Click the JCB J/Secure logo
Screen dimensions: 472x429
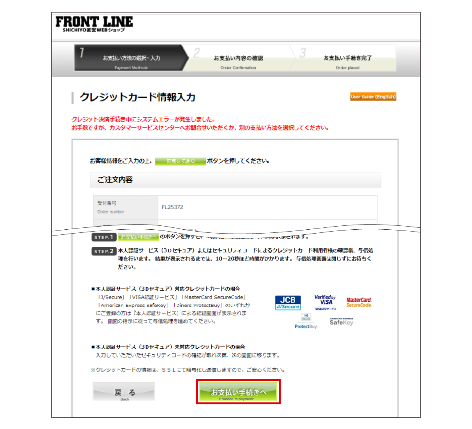(288, 303)
